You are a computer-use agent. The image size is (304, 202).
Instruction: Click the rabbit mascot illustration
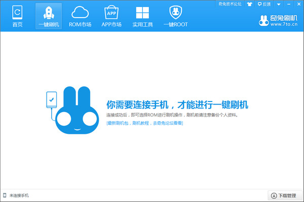click(x=77, y=110)
